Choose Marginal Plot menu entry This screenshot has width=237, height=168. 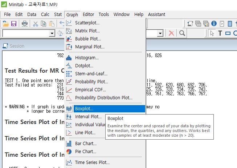[105, 47]
